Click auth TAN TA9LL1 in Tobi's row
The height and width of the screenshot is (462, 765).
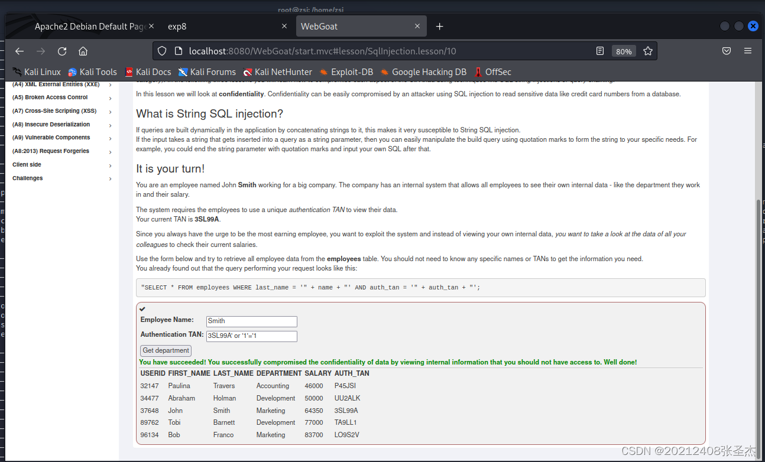coord(345,422)
